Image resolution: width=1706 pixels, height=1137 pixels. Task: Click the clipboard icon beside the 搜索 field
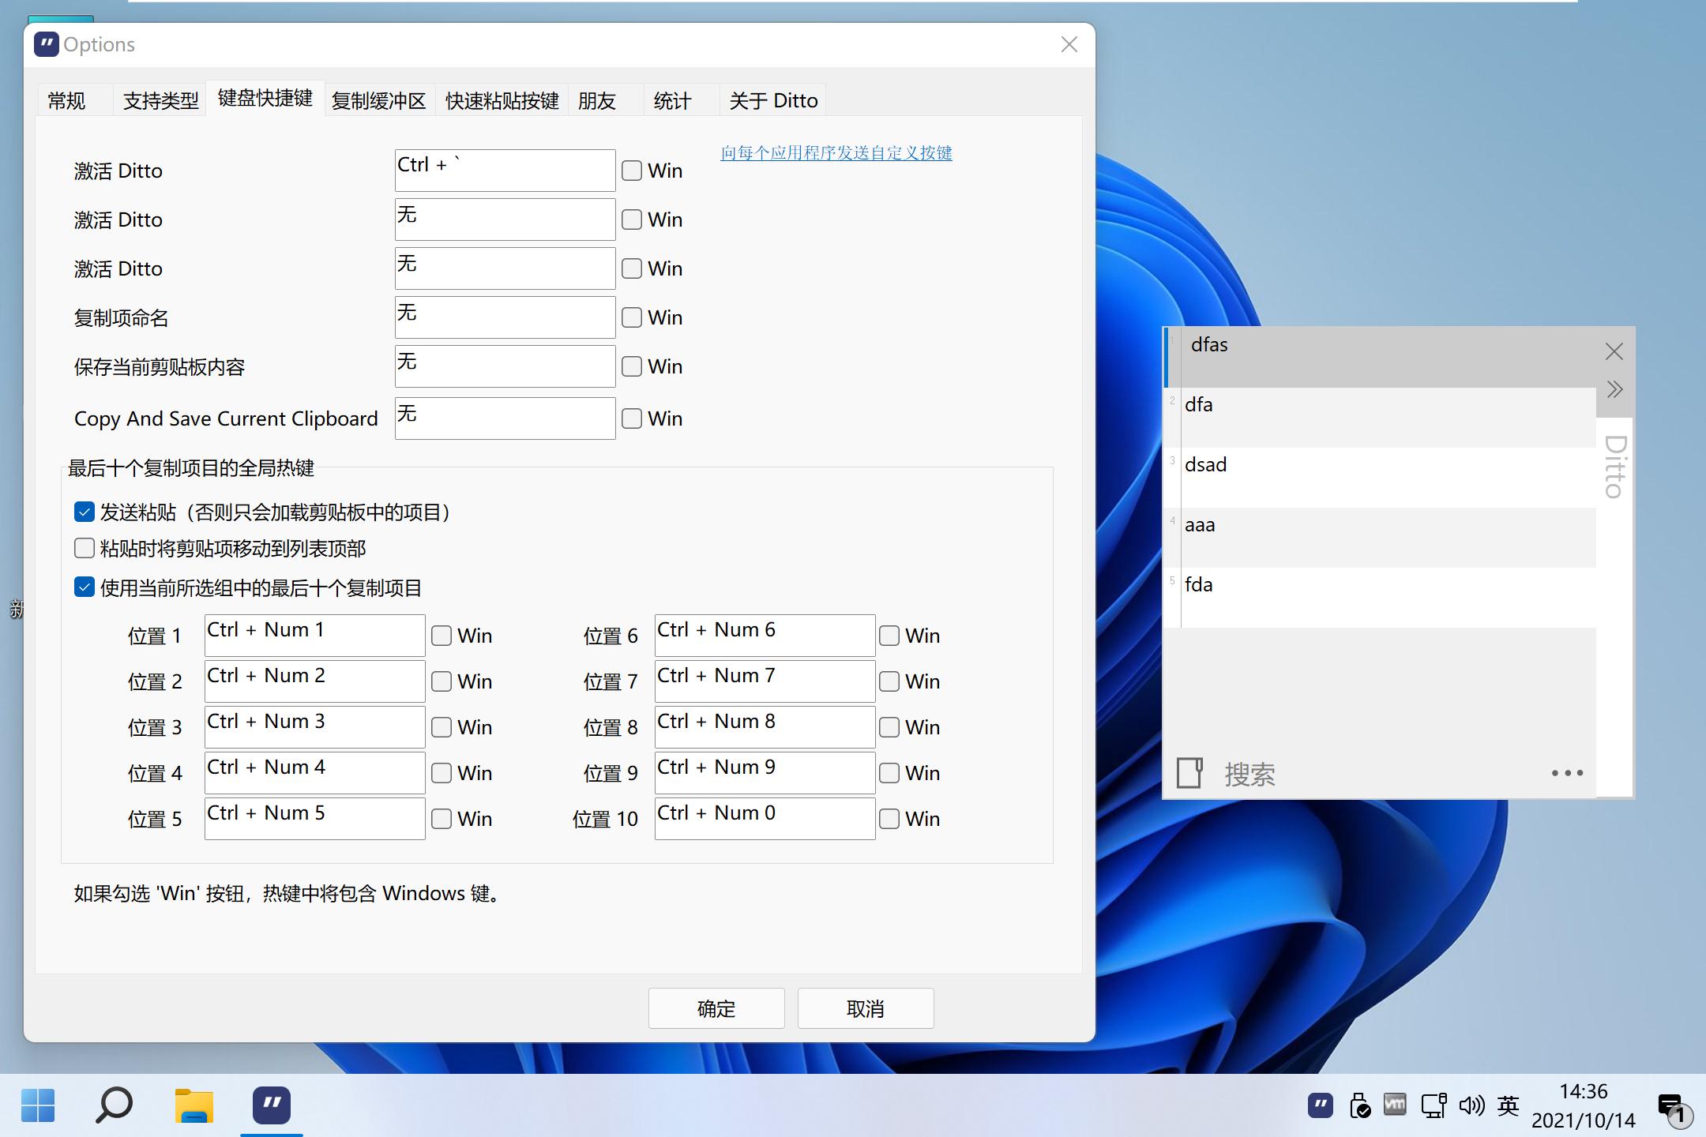(1192, 771)
